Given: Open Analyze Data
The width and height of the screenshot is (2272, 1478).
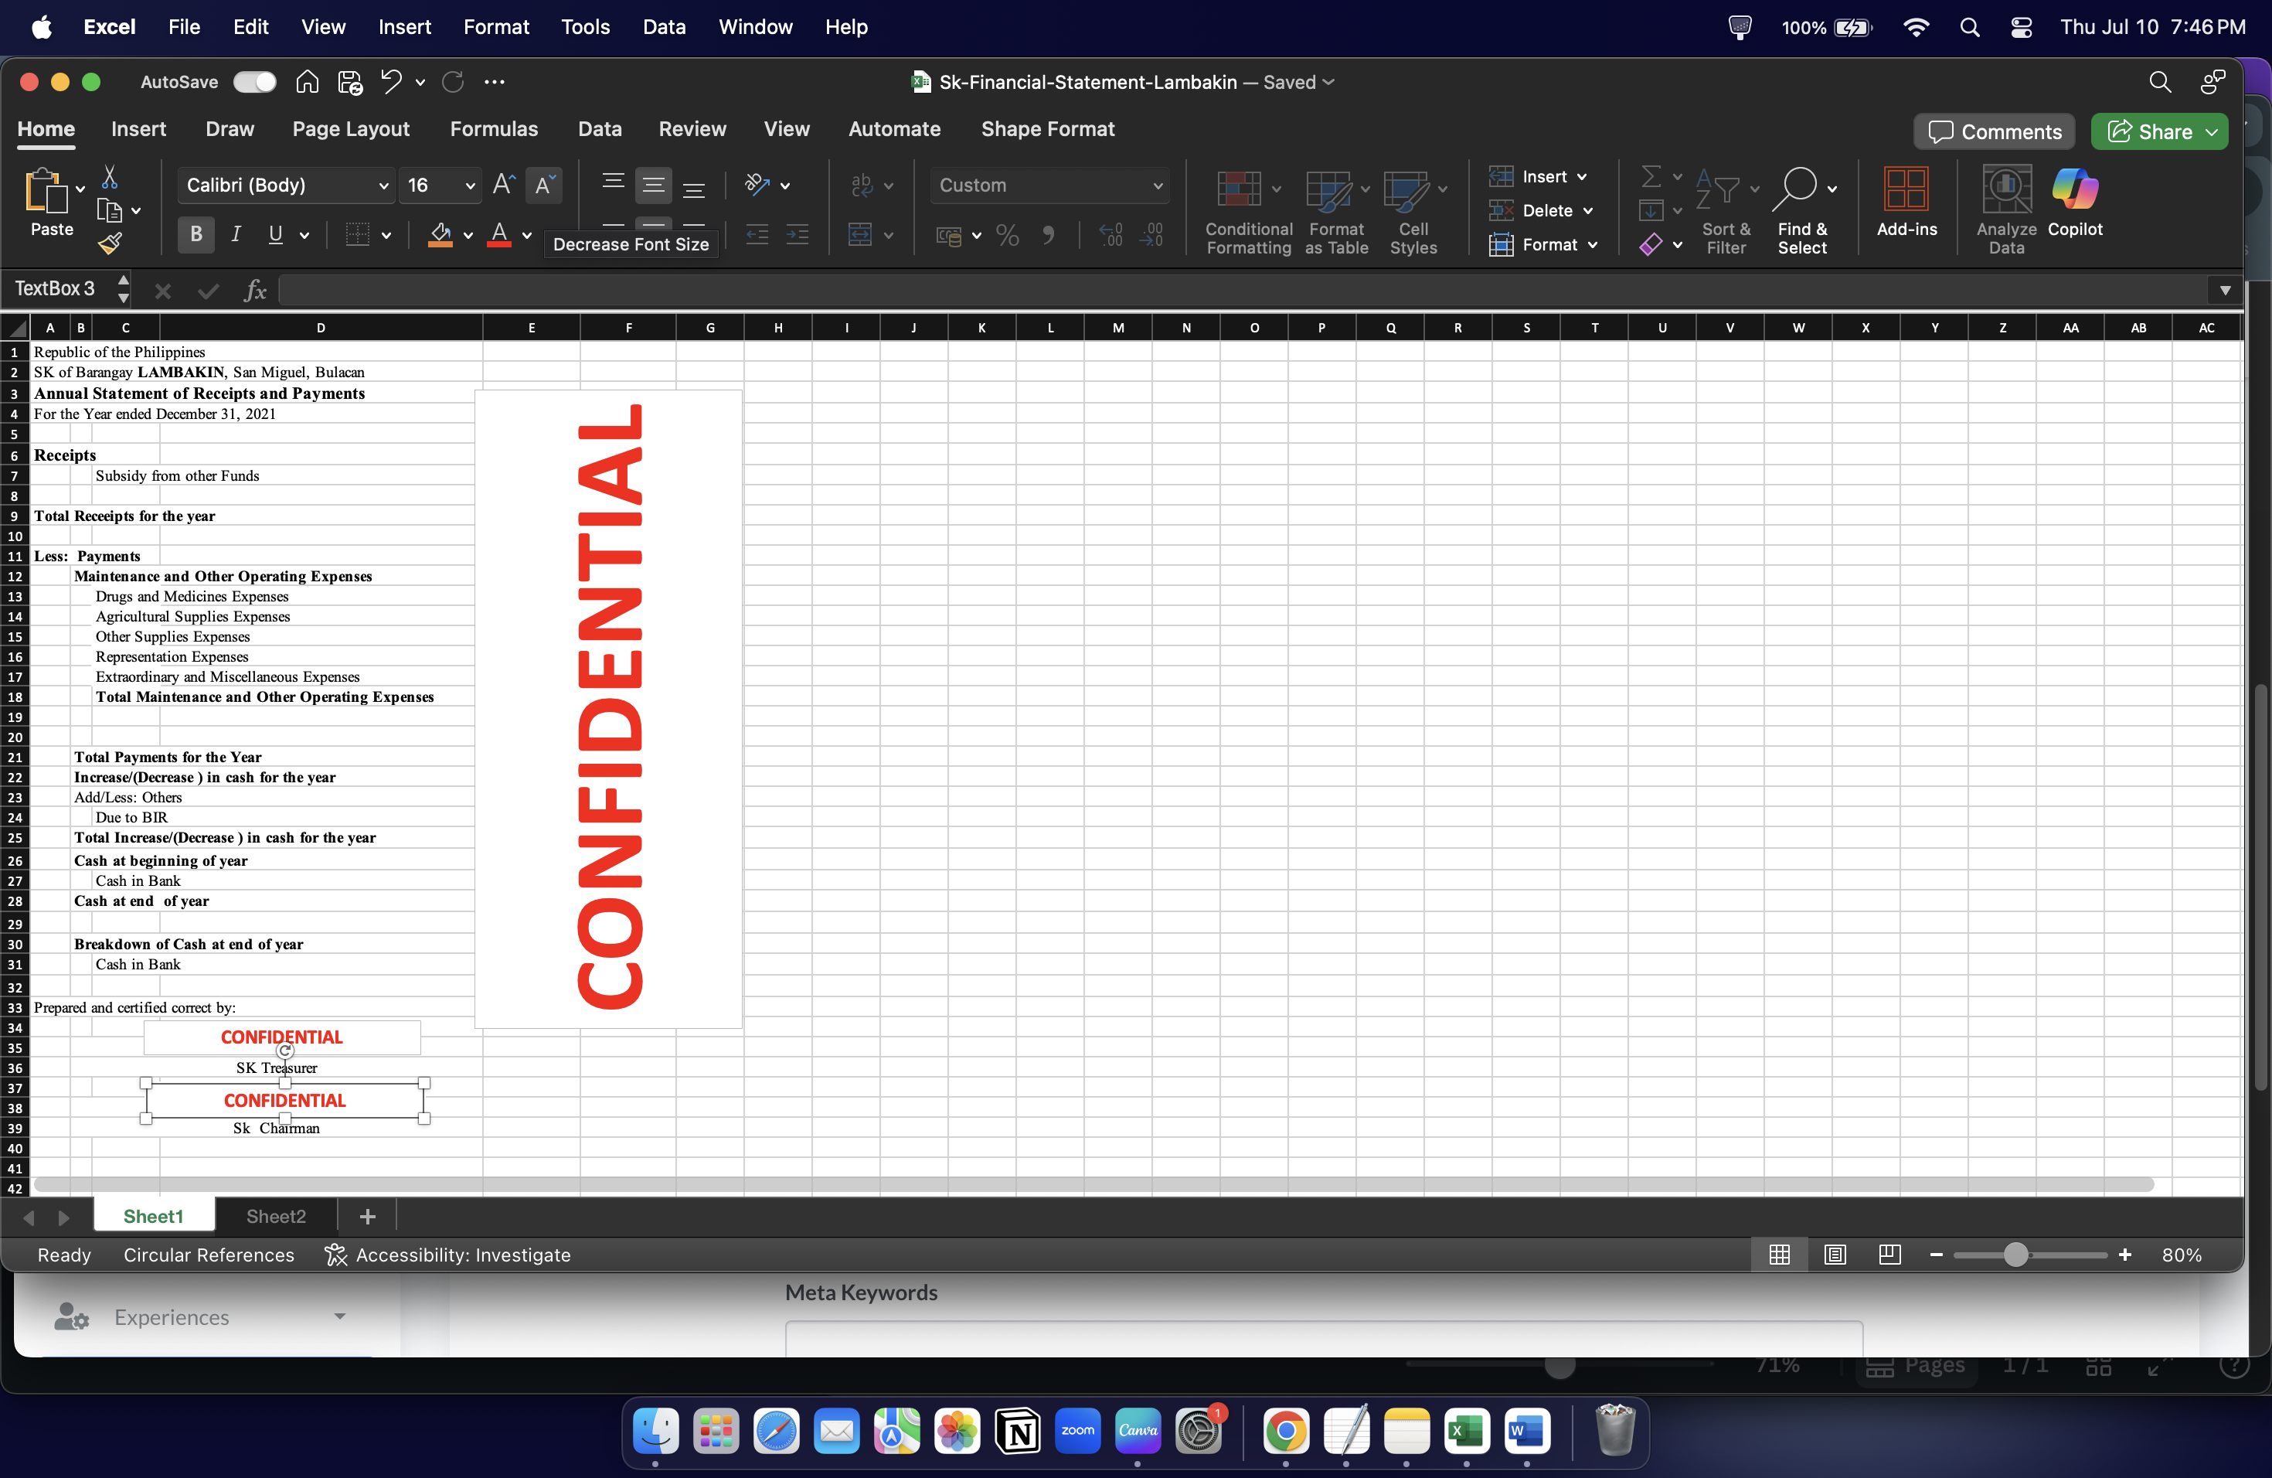Looking at the screenshot, I should (2005, 210).
